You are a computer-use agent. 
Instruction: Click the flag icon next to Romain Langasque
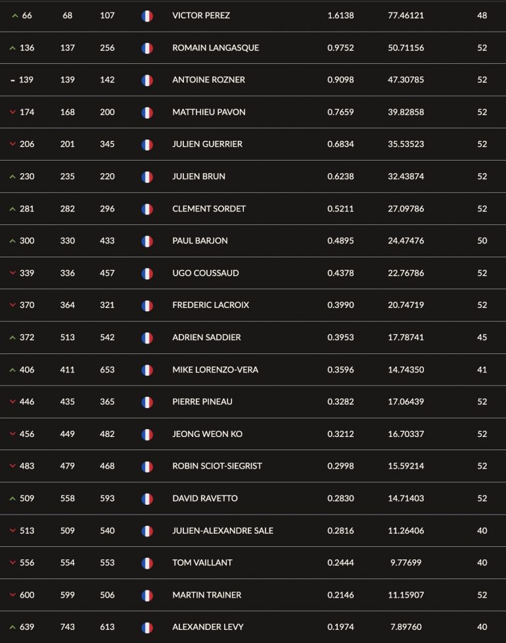click(x=147, y=48)
